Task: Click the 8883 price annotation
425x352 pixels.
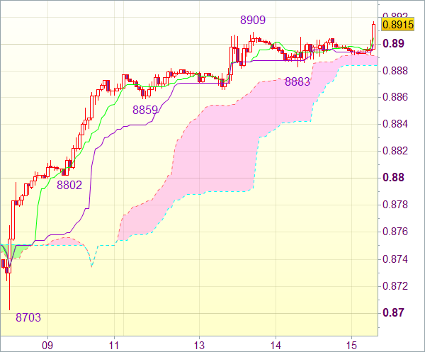Action: 297,82
